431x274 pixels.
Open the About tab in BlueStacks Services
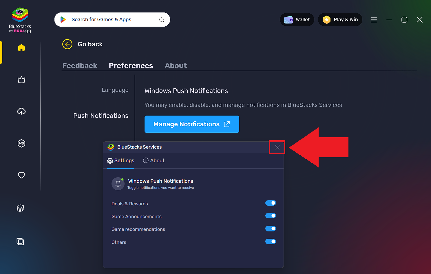tap(154, 160)
